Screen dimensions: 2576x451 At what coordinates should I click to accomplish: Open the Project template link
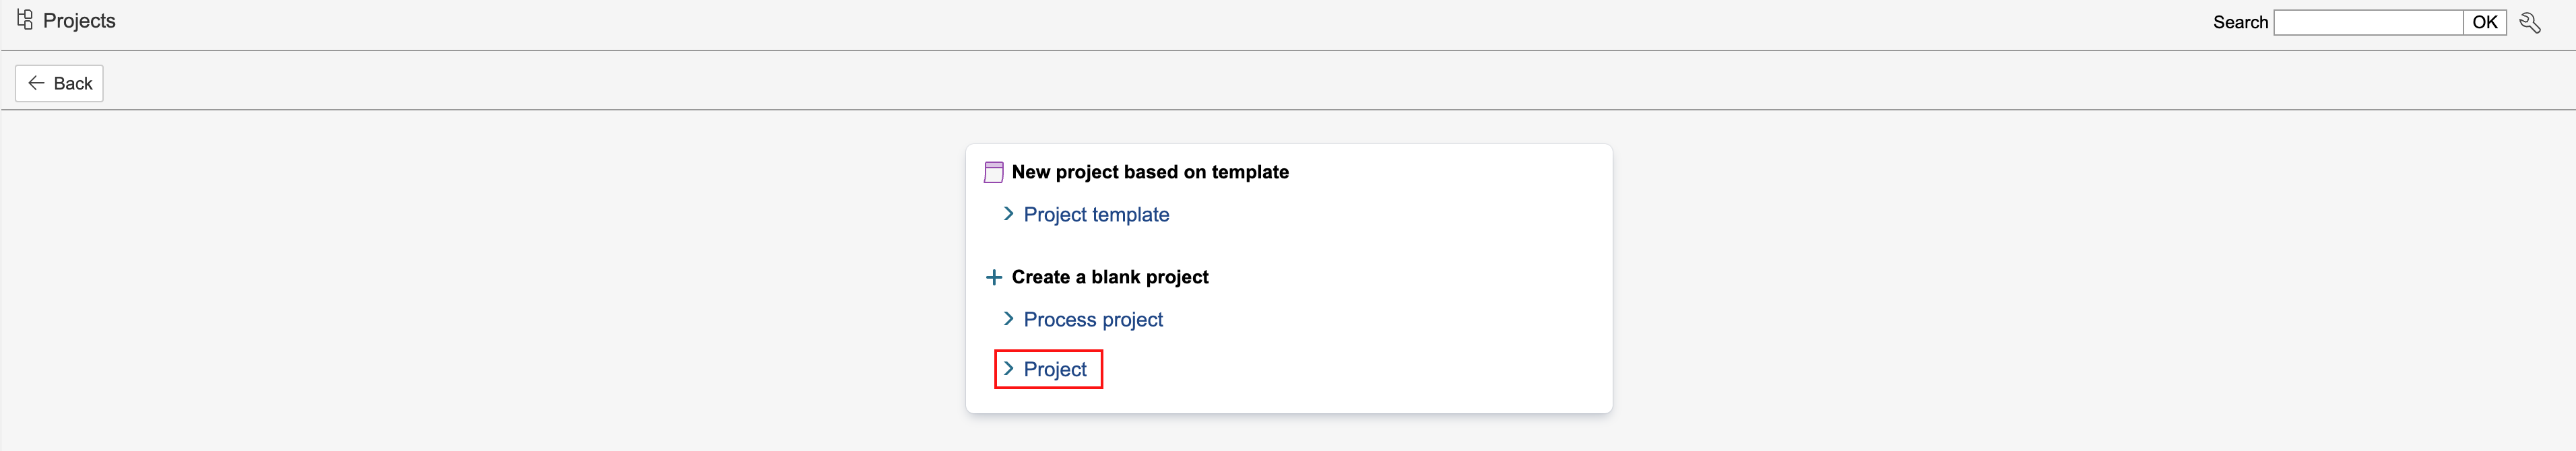click(x=1096, y=215)
